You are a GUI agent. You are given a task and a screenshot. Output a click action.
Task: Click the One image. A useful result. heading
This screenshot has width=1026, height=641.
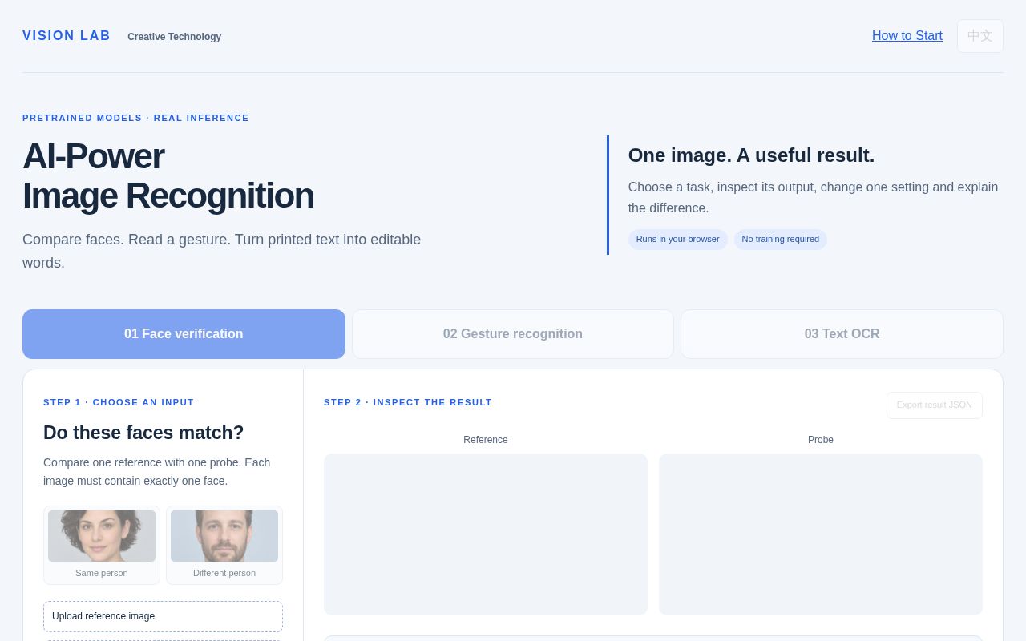[751, 155]
